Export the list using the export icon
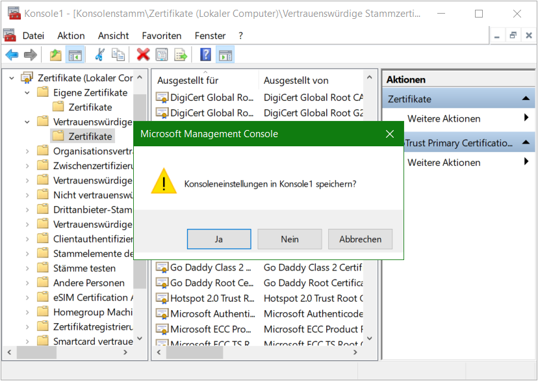The height and width of the screenshot is (381, 538). [x=181, y=55]
